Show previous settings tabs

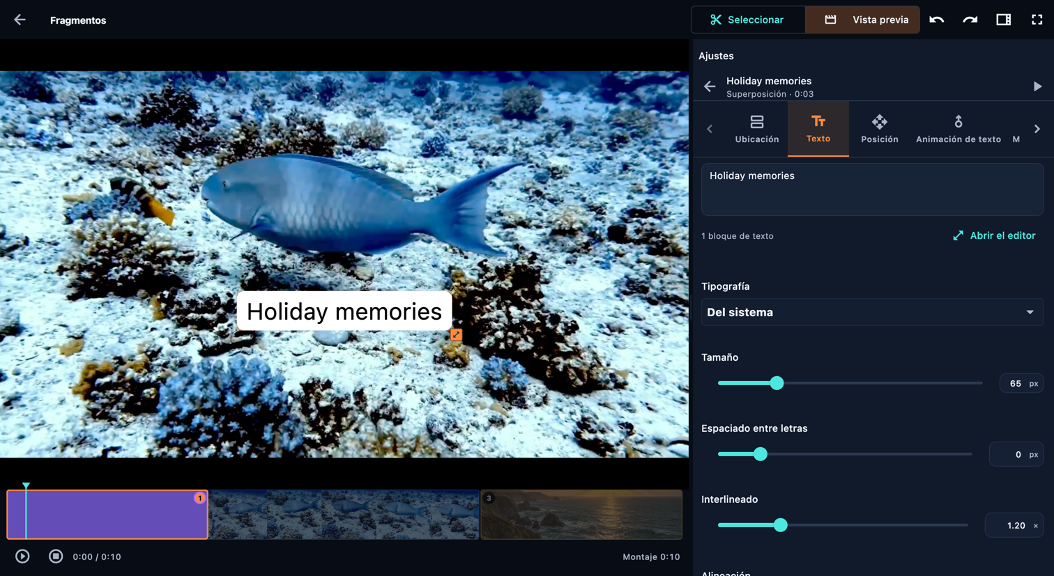pyautogui.click(x=710, y=129)
